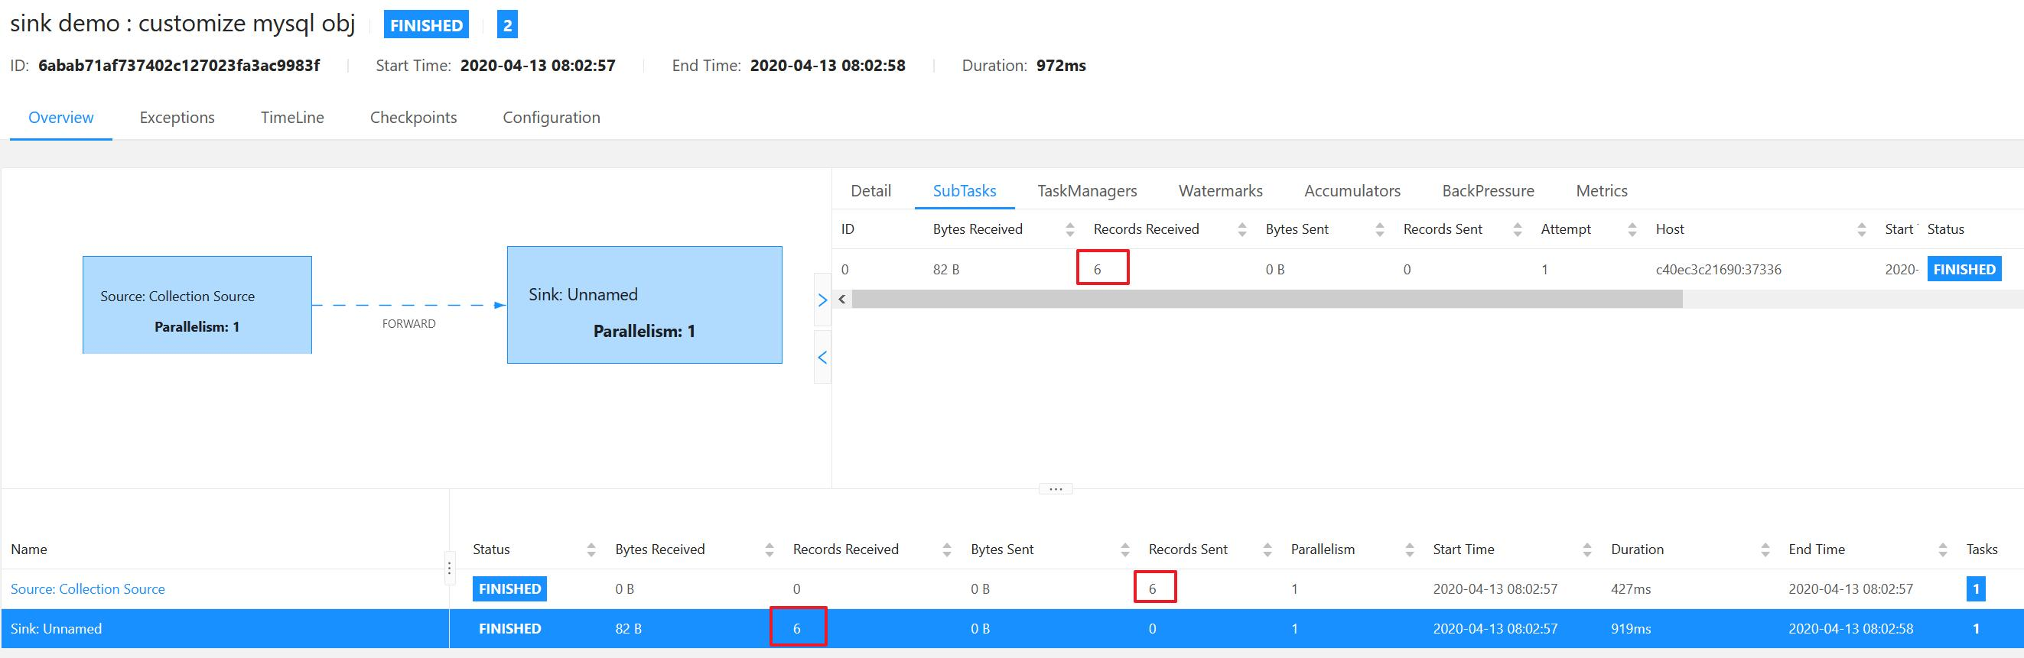Open the Watermarks tab
This screenshot has height=658, width=2024.
click(x=1220, y=191)
